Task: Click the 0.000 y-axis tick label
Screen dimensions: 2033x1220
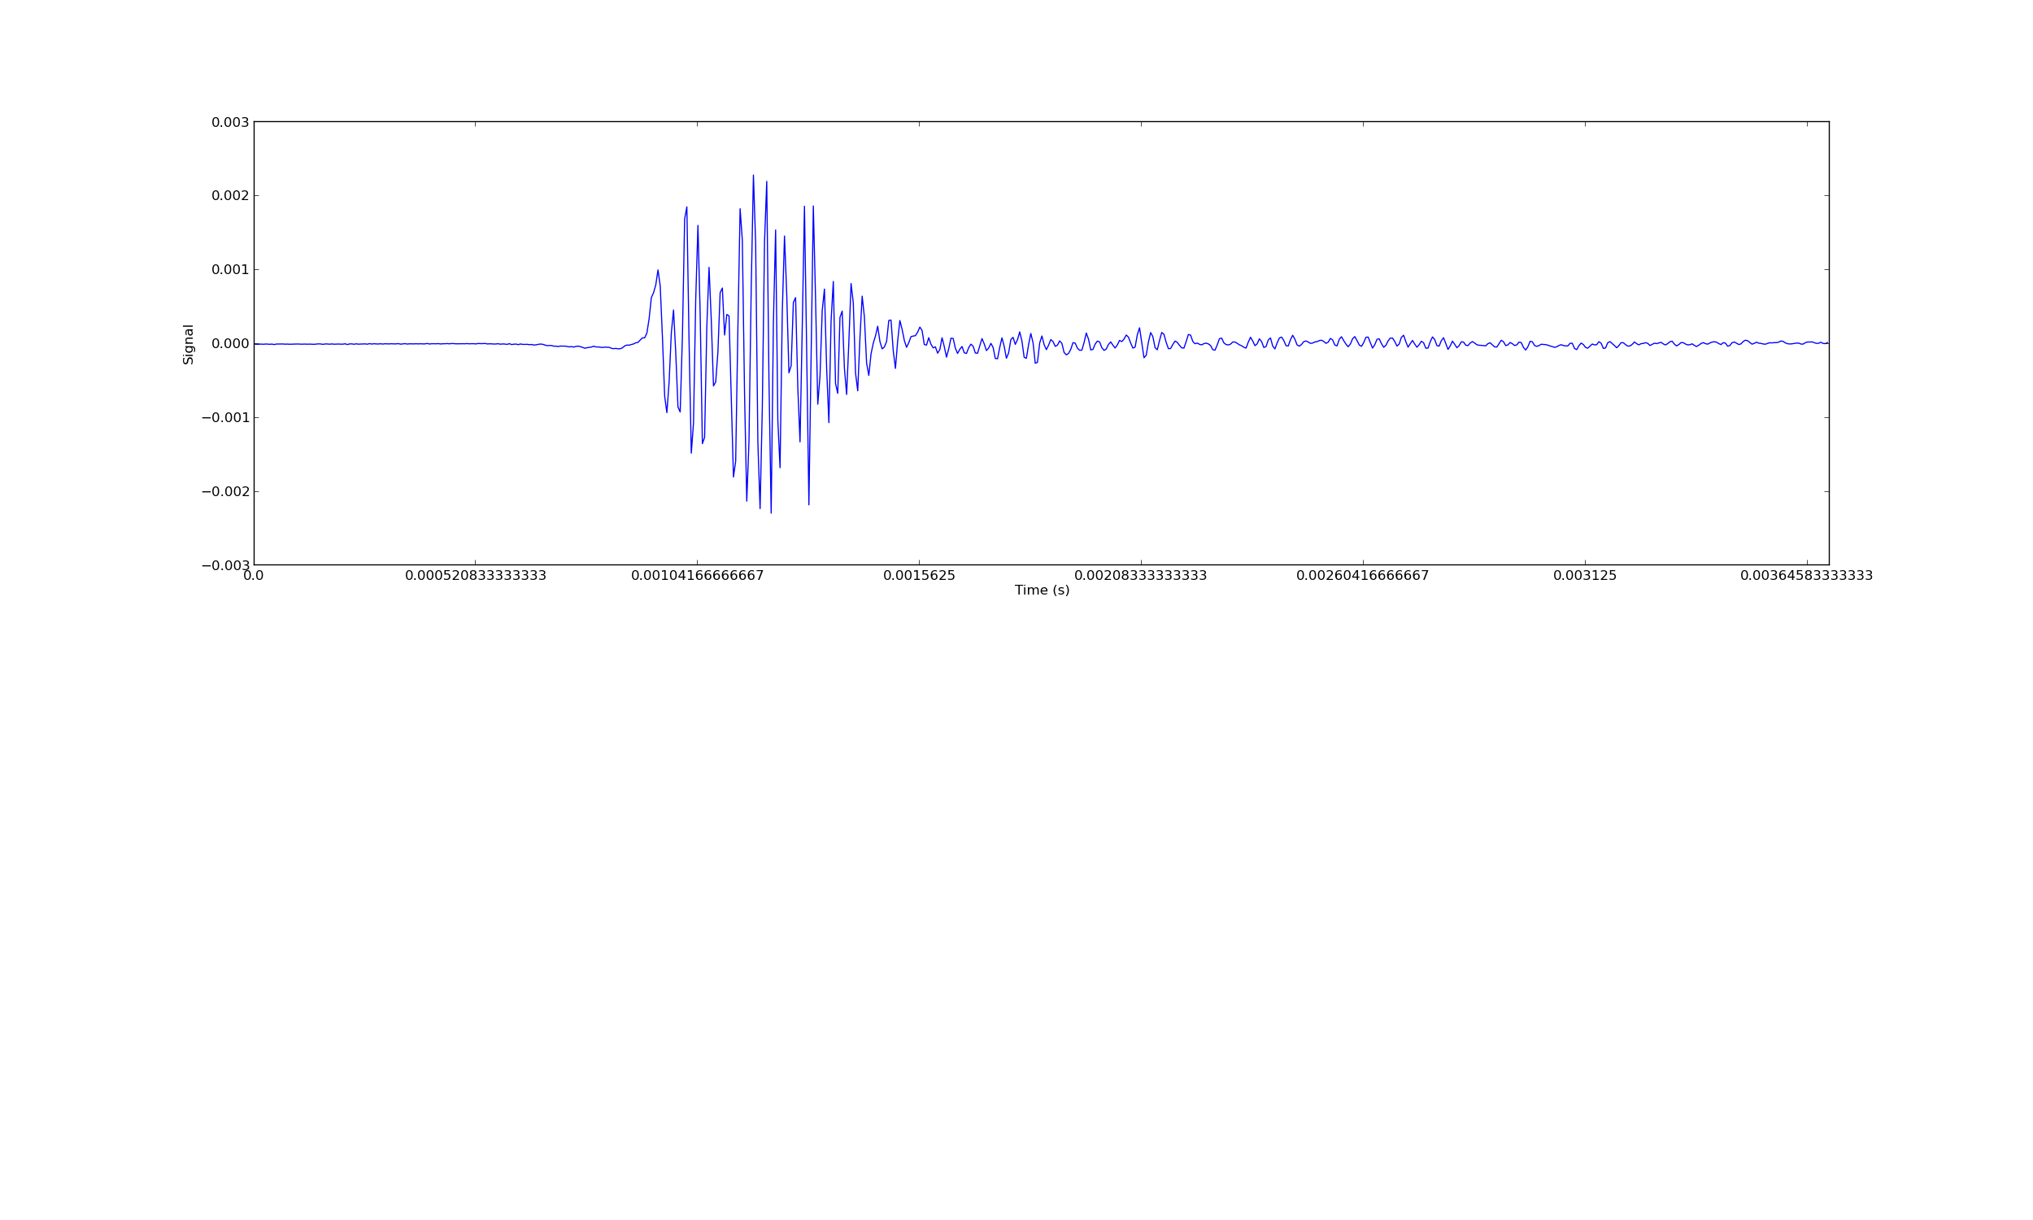Action: point(230,344)
